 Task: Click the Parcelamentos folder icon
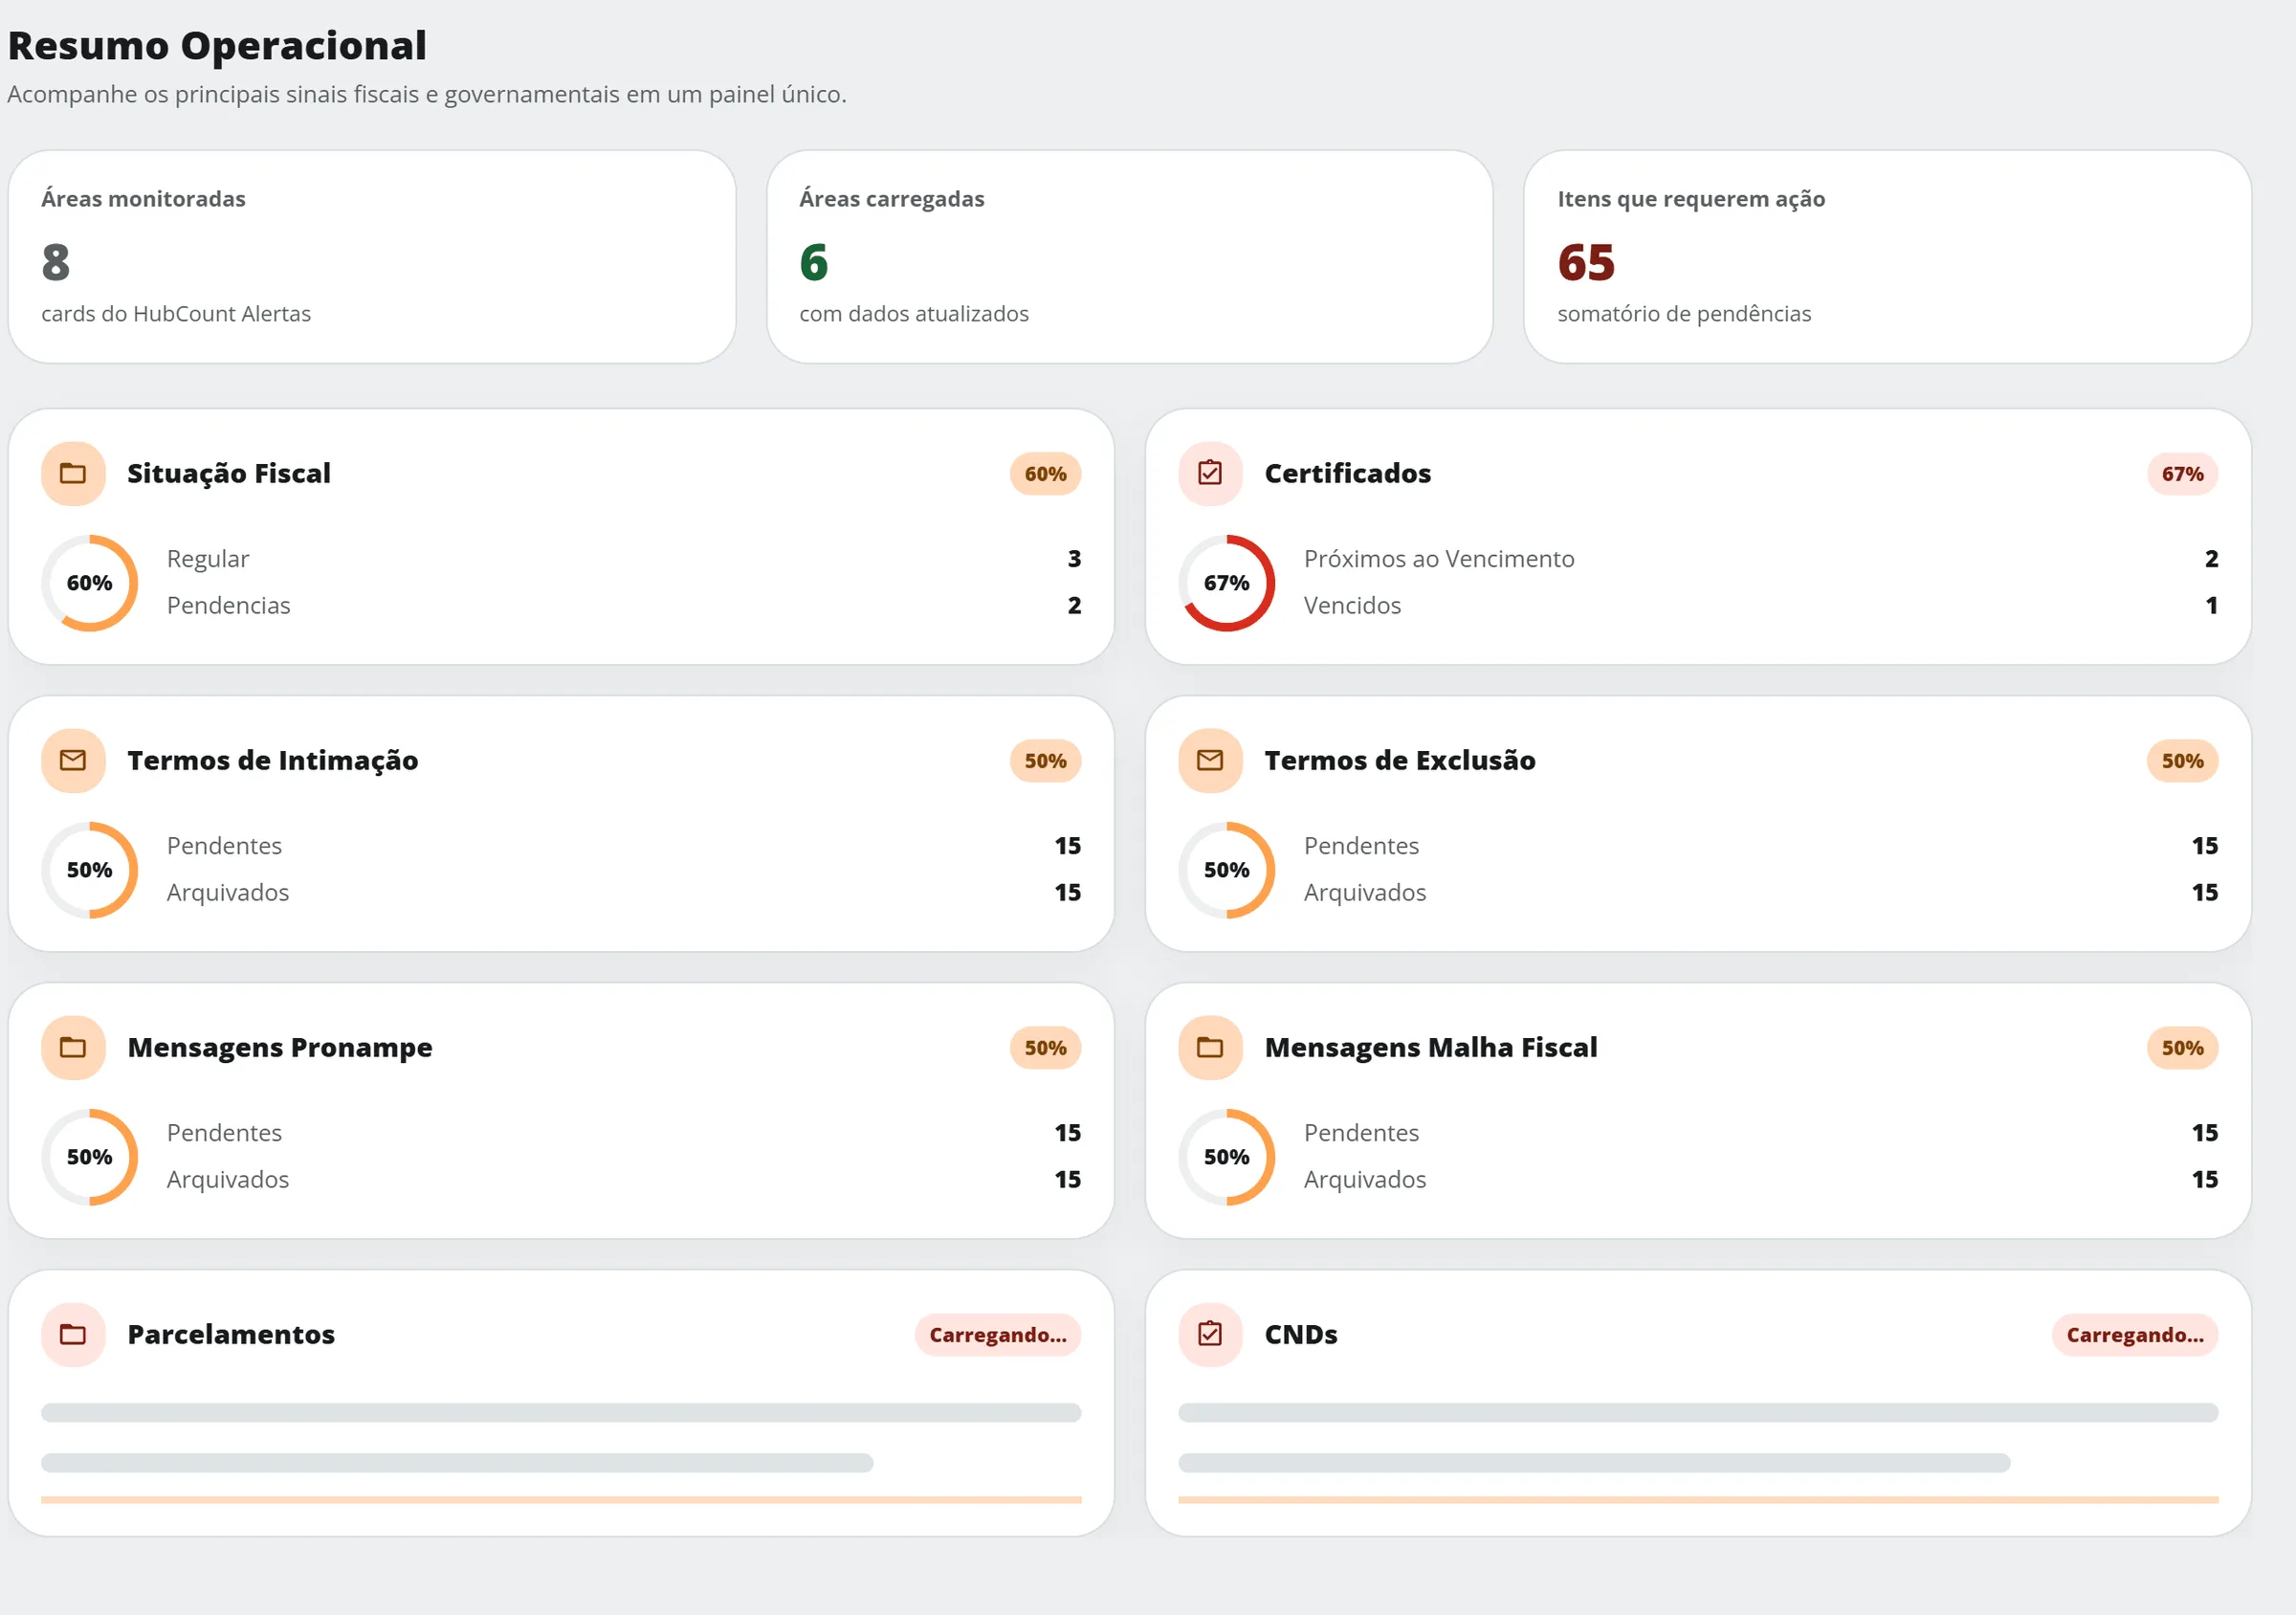tap(73, 1334)
